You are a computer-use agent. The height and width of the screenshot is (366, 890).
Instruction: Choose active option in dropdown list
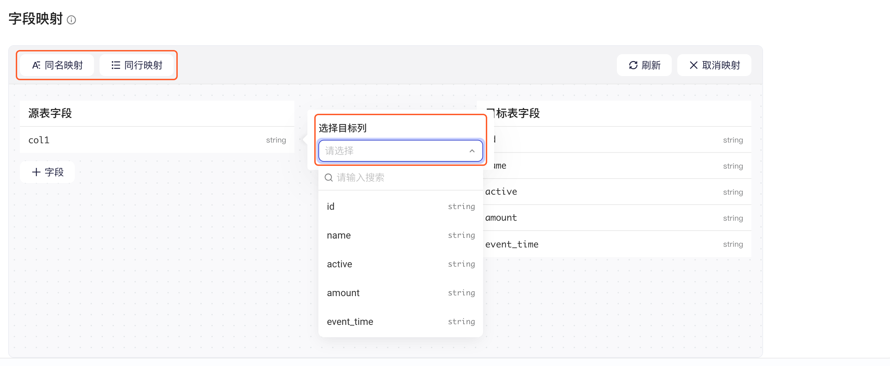click(x=400, y=264)
